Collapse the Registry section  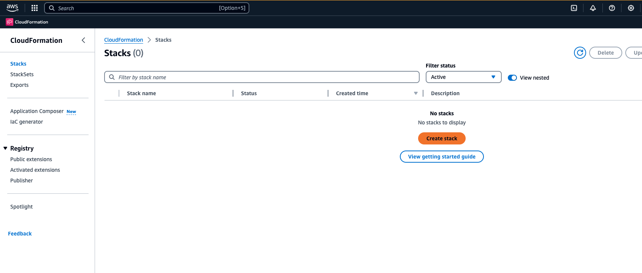(x=5, y=148)
